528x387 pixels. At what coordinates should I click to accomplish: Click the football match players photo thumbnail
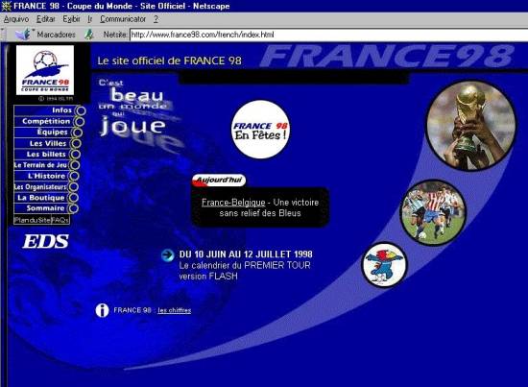coord(433,213)
